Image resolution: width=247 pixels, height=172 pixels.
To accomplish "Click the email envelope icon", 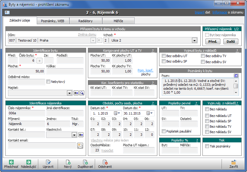I will point(80,146).
